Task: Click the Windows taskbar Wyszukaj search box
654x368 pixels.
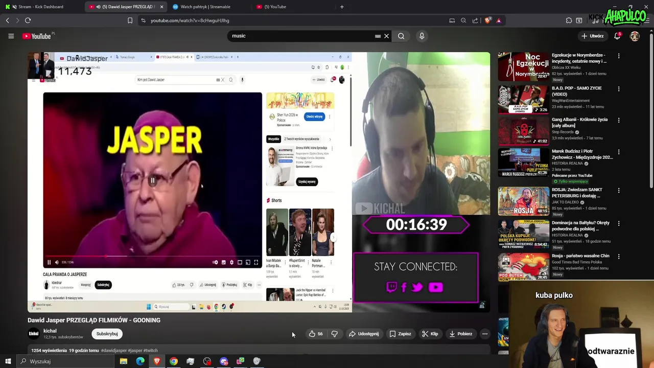Action: point(66,361)
